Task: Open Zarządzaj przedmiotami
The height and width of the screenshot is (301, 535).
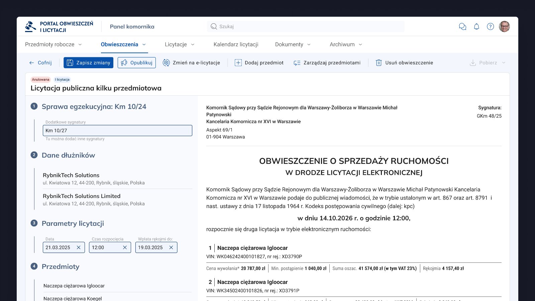Action: click(x=327, y=63)
